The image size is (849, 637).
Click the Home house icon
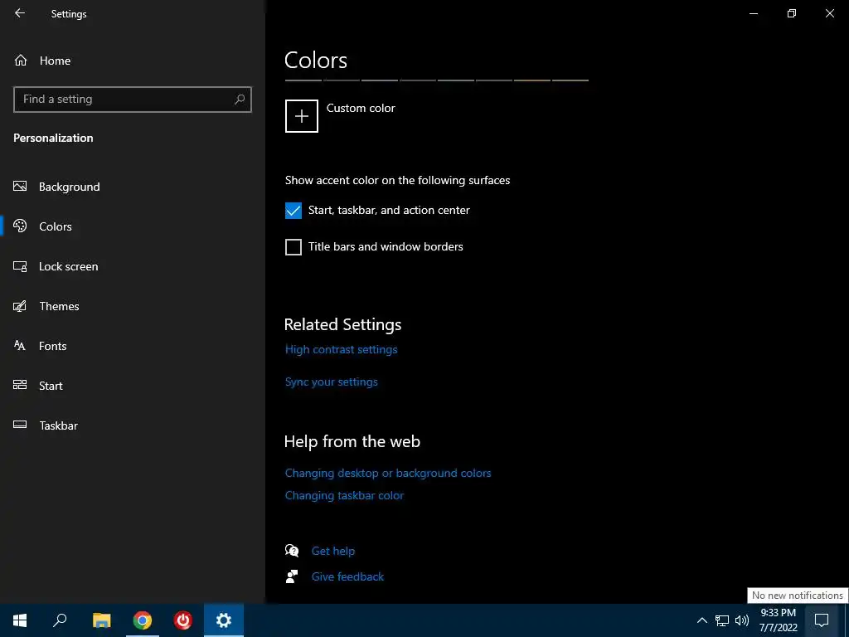[x=21, y=60]
